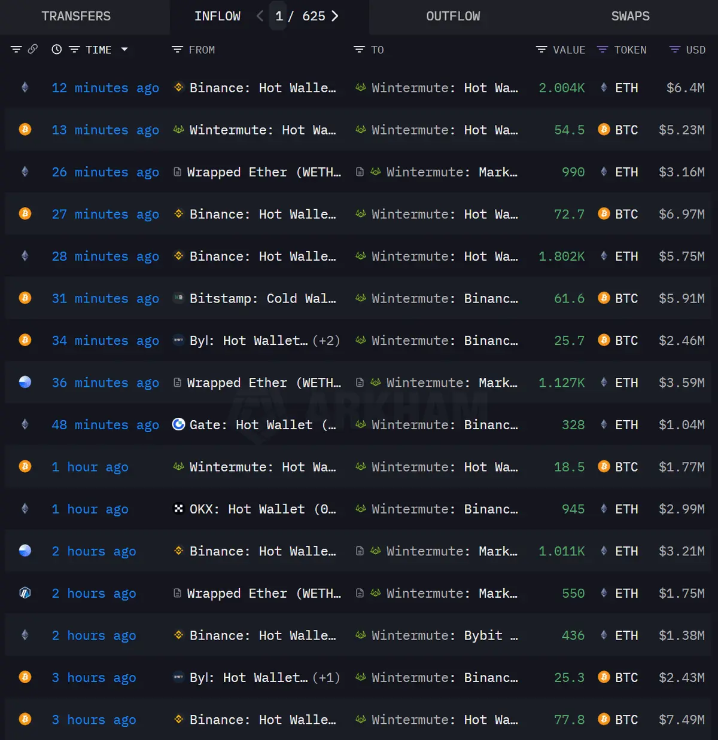Switch to the TRANSFERS tab
Image resolution: width=718 pixels, height=740 pixels.
pyautogui.click(x=76, y=16)
